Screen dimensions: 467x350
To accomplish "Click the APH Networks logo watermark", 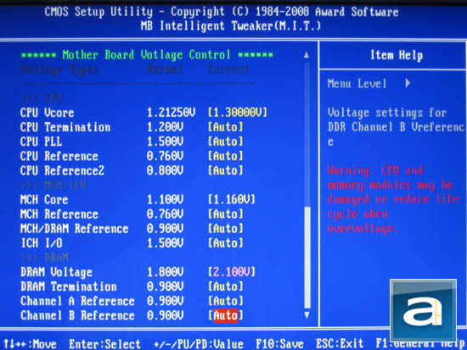I will point(423,310).
